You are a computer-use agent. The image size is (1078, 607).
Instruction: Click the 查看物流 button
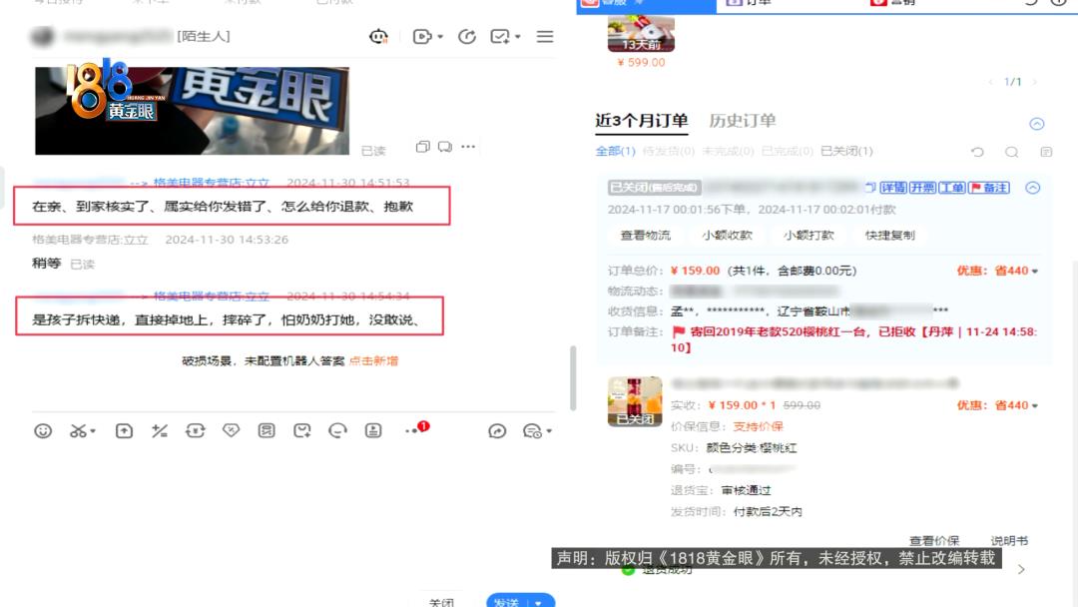point(646,235)
